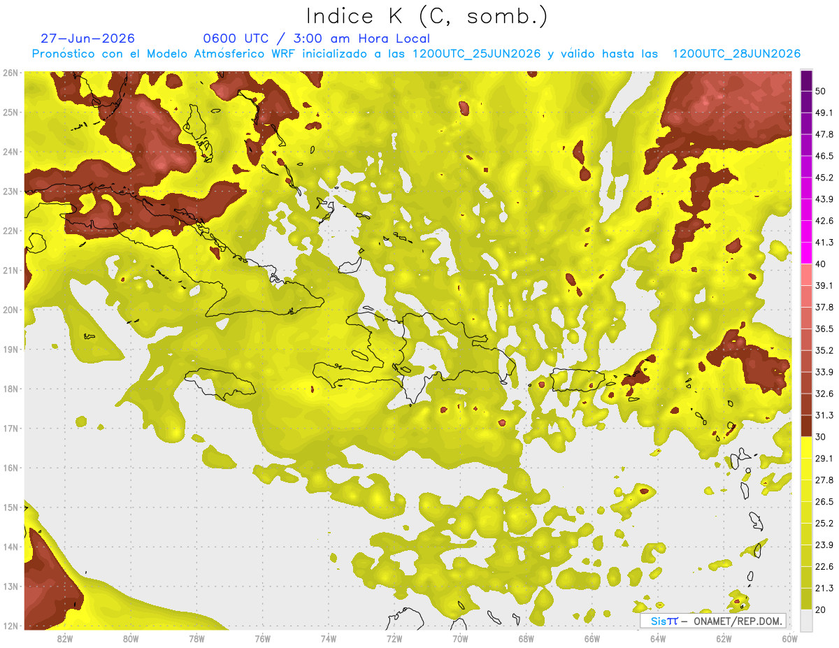The width and height of the screenshot is (839, 648).
Task: Click '0600 UTC / 3:00 am Hora Local'
Action: (316, 38)
